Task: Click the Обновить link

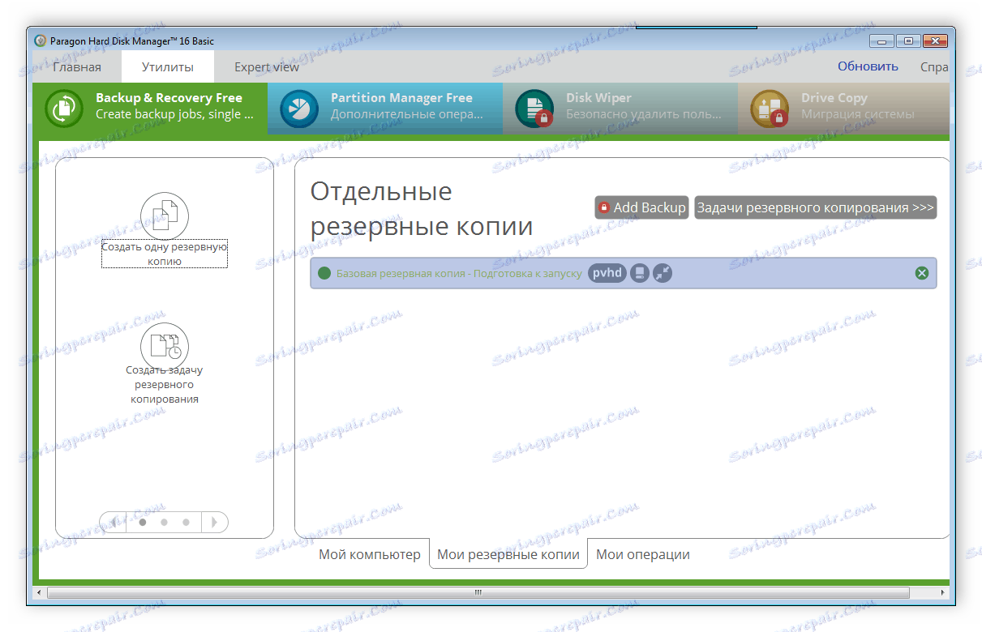Action: pyautogui.click(x=868, y=66)
